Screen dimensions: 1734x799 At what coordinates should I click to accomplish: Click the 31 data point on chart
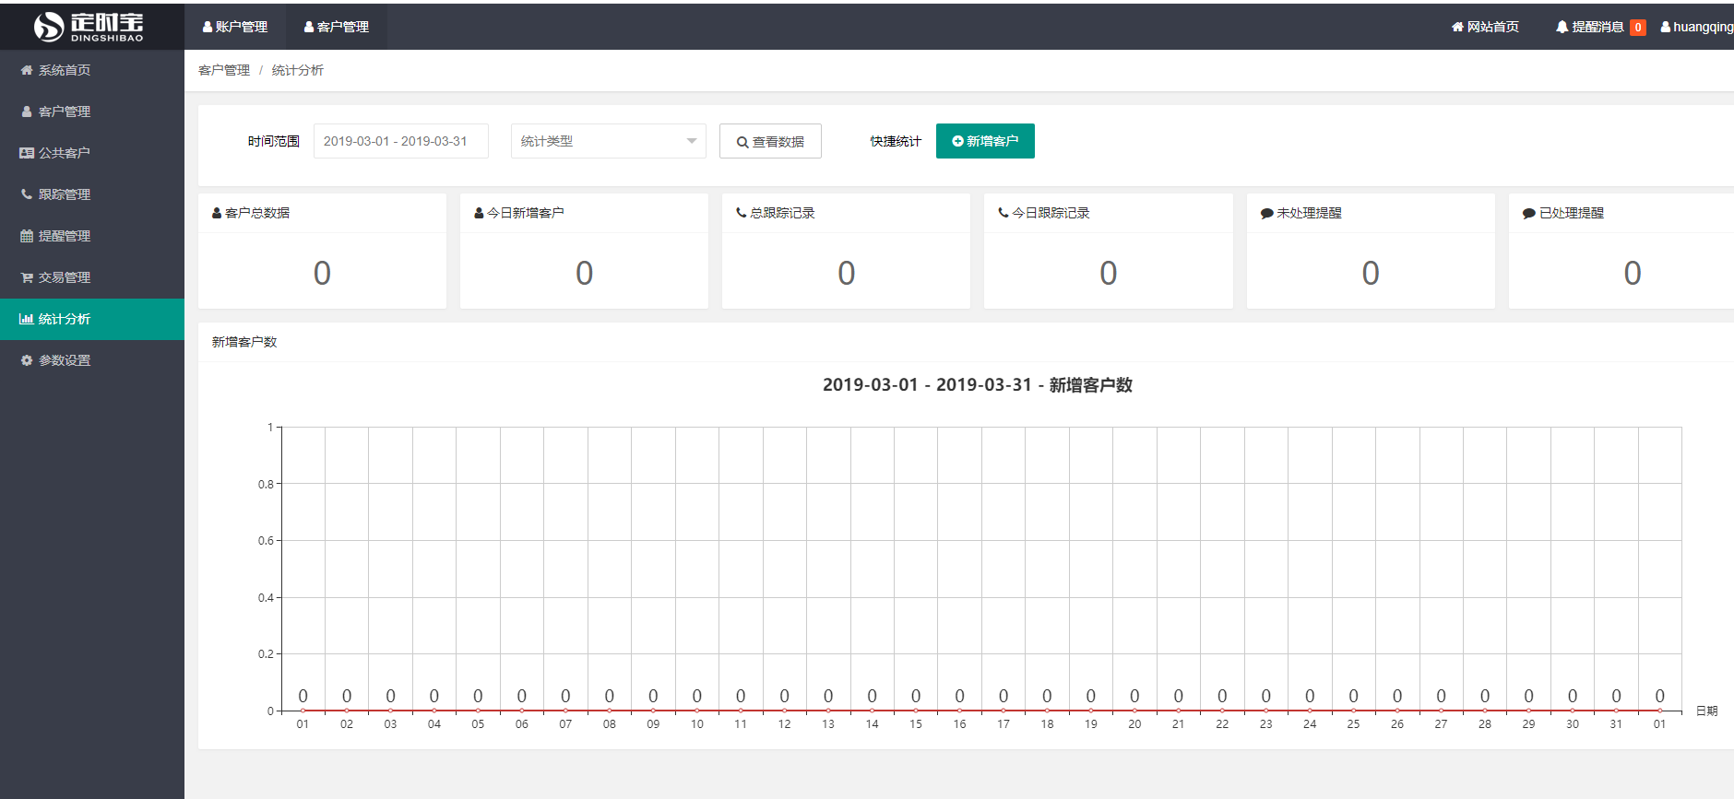click(x=1616, y=711)
